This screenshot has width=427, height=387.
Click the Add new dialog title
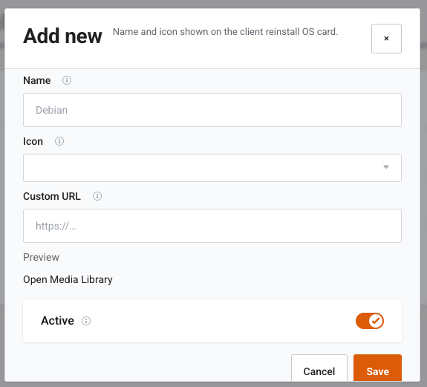[x=62, y=36]
